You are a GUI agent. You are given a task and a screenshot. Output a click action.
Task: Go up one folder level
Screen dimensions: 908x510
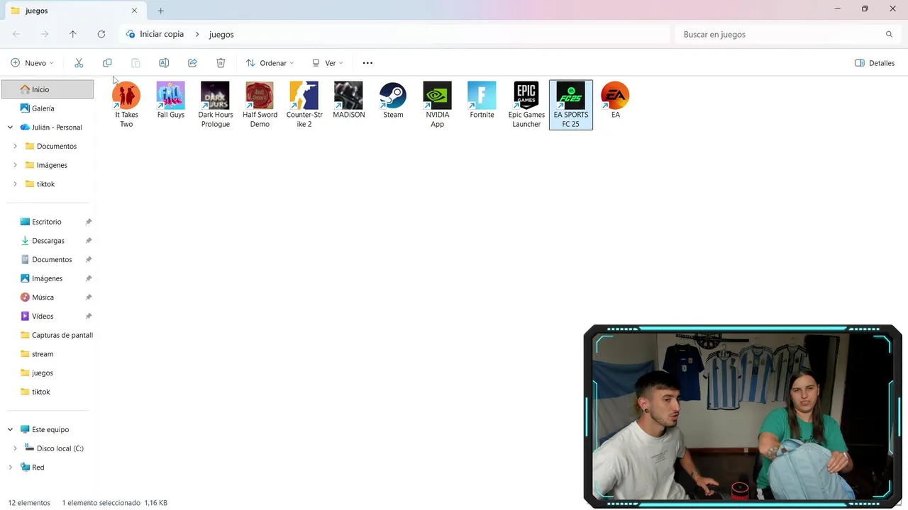click(x=73, y=34)
